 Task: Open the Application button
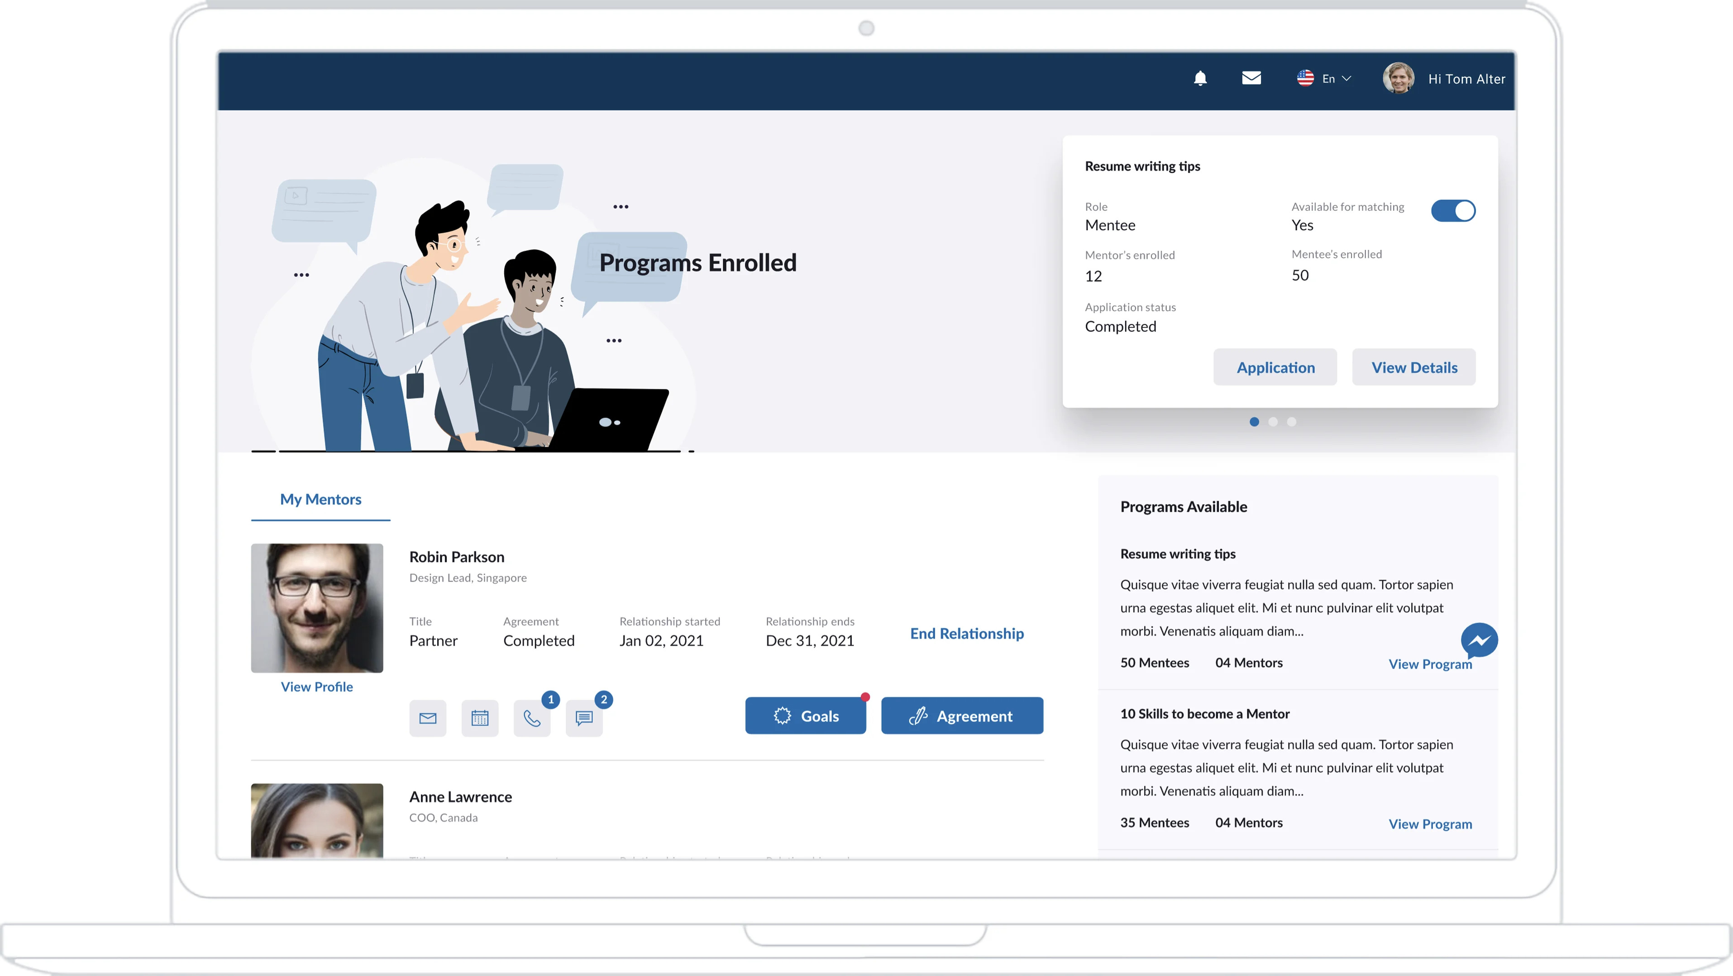click(x=1275, y=367)
